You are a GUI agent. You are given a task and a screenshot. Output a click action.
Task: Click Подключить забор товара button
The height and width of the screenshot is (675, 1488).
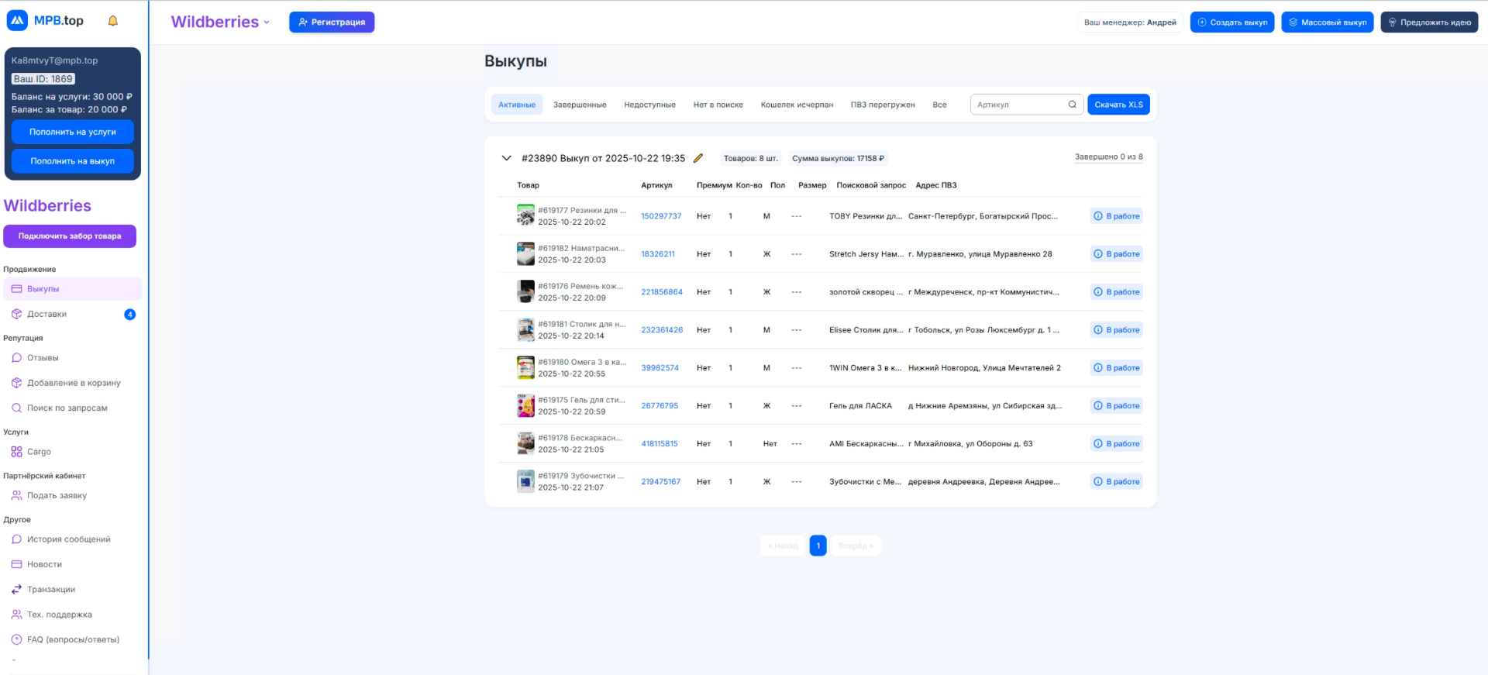coord(70,236)
